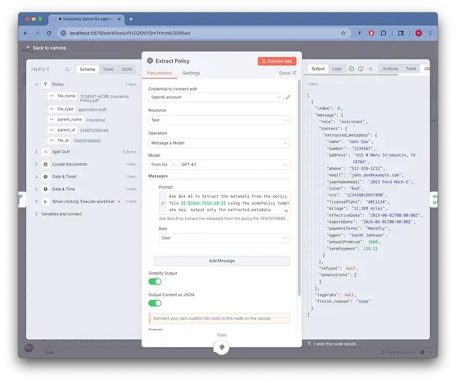Expand the Split Out1 node
This screenshot has width=456, height=382.
click(36, 152)
